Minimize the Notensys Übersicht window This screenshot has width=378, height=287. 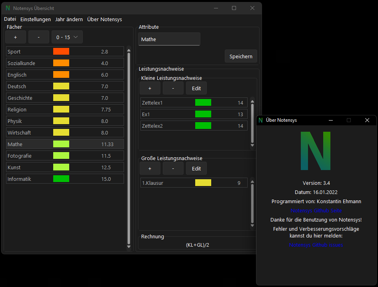click(x=216, y=8)
